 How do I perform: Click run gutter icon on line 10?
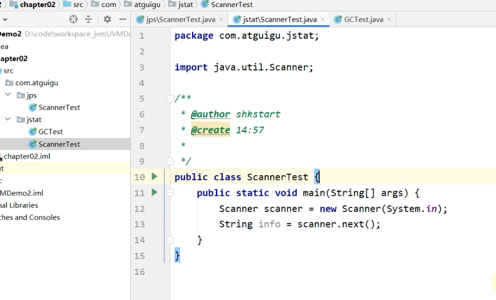[154, 177]
